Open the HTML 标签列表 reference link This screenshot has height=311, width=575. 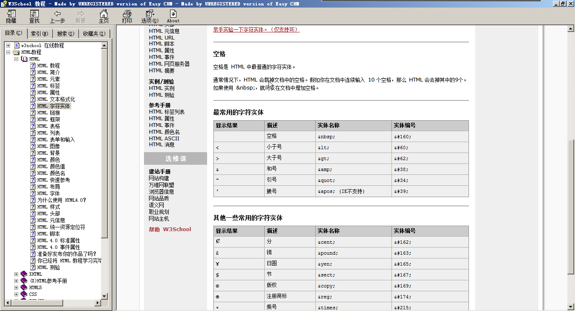point(167,112)
